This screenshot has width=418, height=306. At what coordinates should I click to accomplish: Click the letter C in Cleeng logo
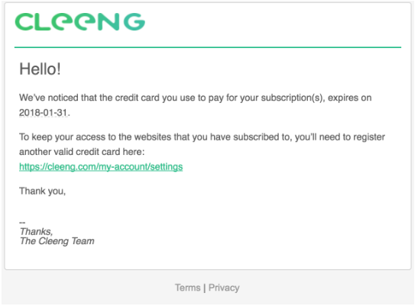pos(24,22)
